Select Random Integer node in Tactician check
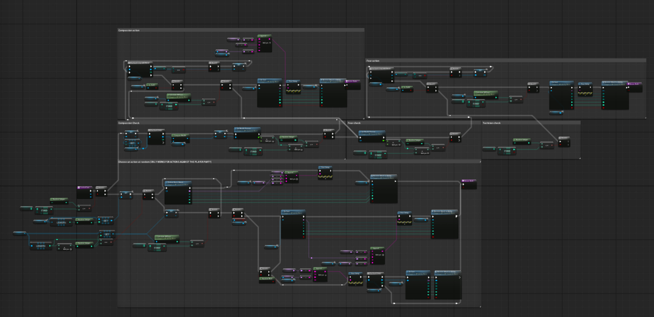Viewport: 654px width, 317px height. (521, 140)
